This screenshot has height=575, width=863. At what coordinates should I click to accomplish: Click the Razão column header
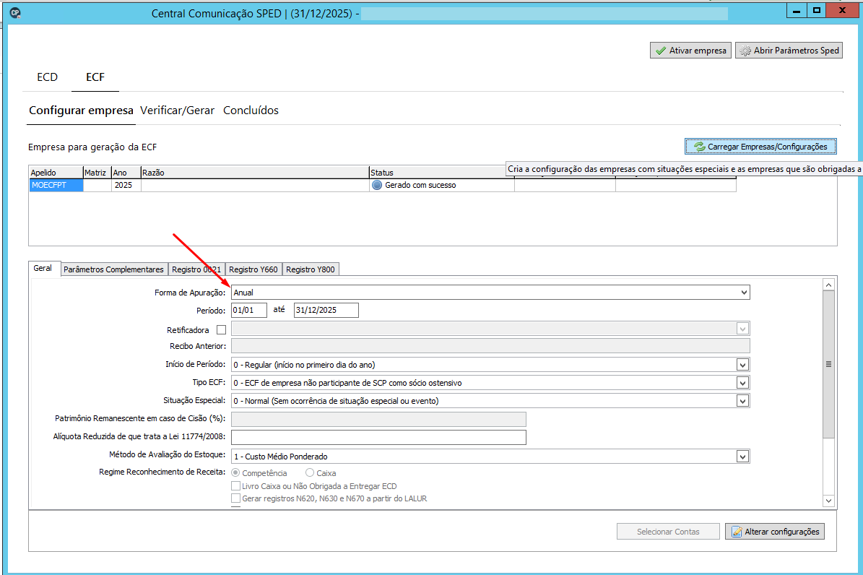click(255, 173)
